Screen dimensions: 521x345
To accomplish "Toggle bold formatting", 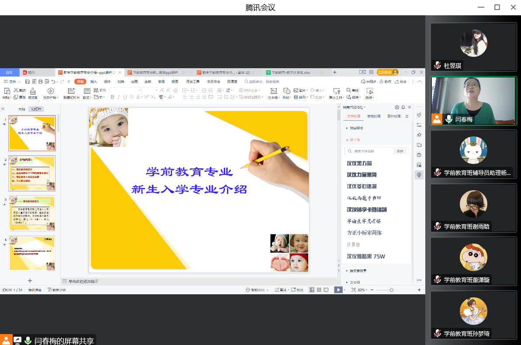I will click(112, 97).
